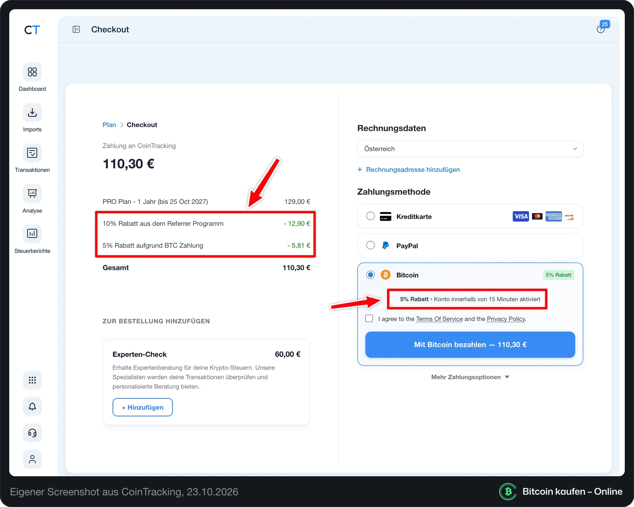The width and height of the screenshot is (634, 507).
Task: Expand Mehr Zahlungsoptionen
Action: point(470,377)
